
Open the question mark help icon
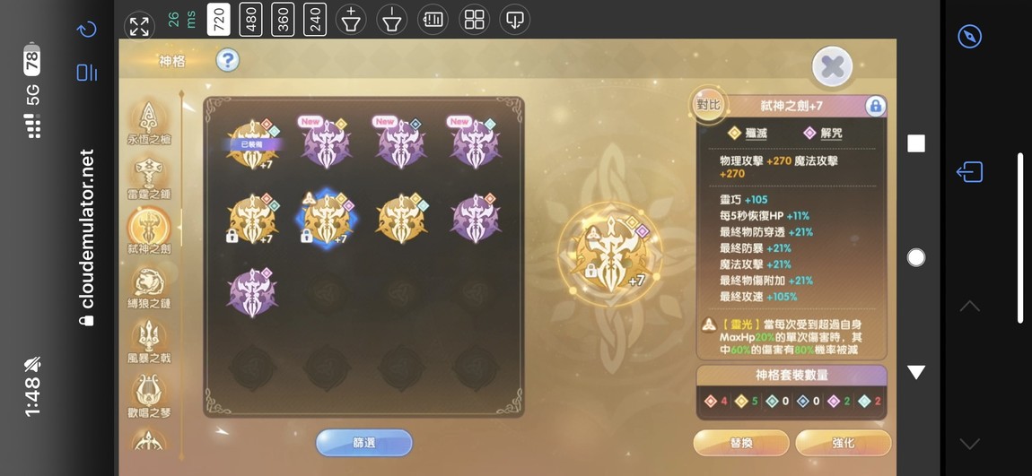tap(228, 61)
